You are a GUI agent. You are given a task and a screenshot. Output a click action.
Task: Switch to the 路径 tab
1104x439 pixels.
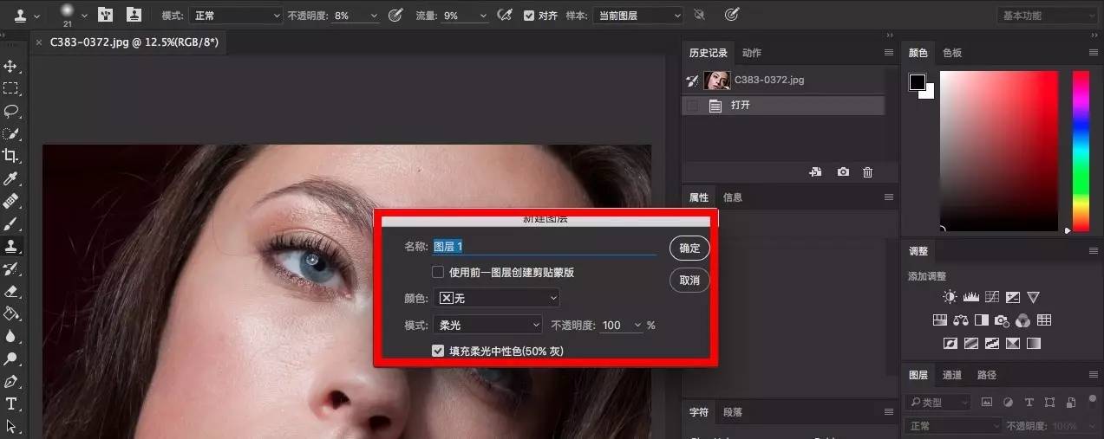click(987, 376)
